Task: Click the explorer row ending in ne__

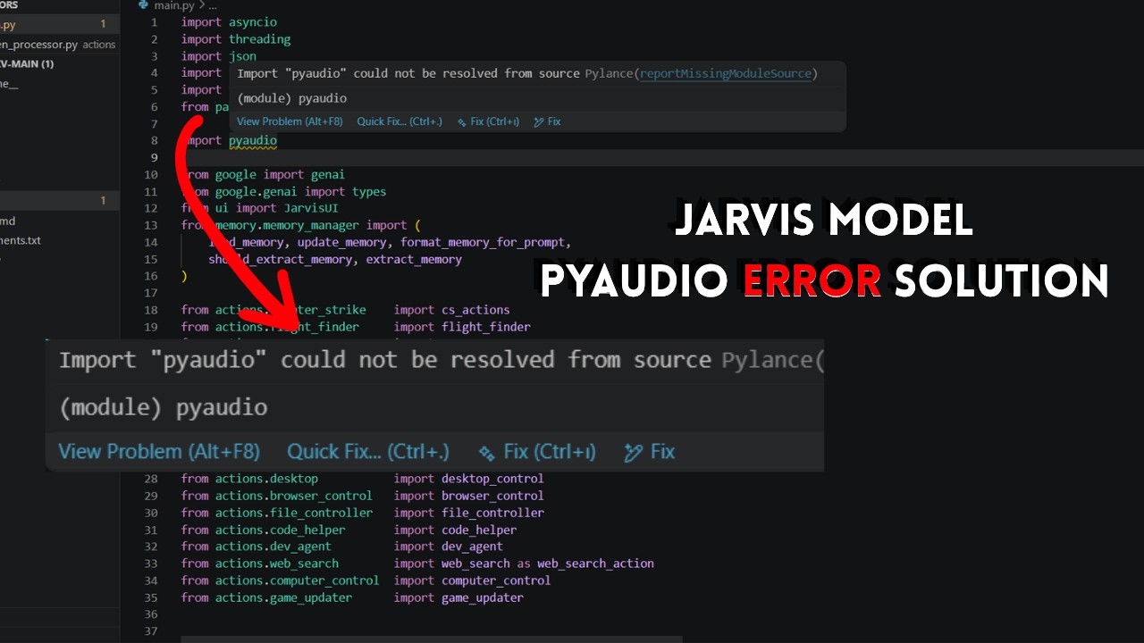Action: pos(9,84)
